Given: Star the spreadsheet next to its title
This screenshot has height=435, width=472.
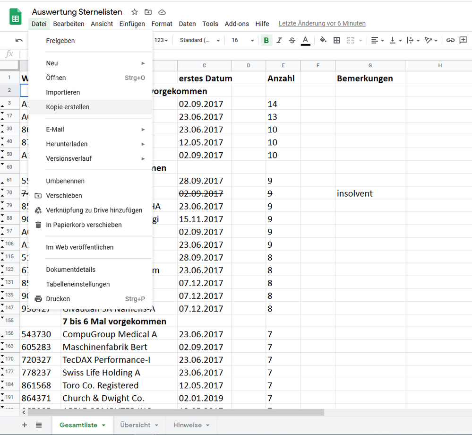Looking at the screenshot, I should coord(135,12).
